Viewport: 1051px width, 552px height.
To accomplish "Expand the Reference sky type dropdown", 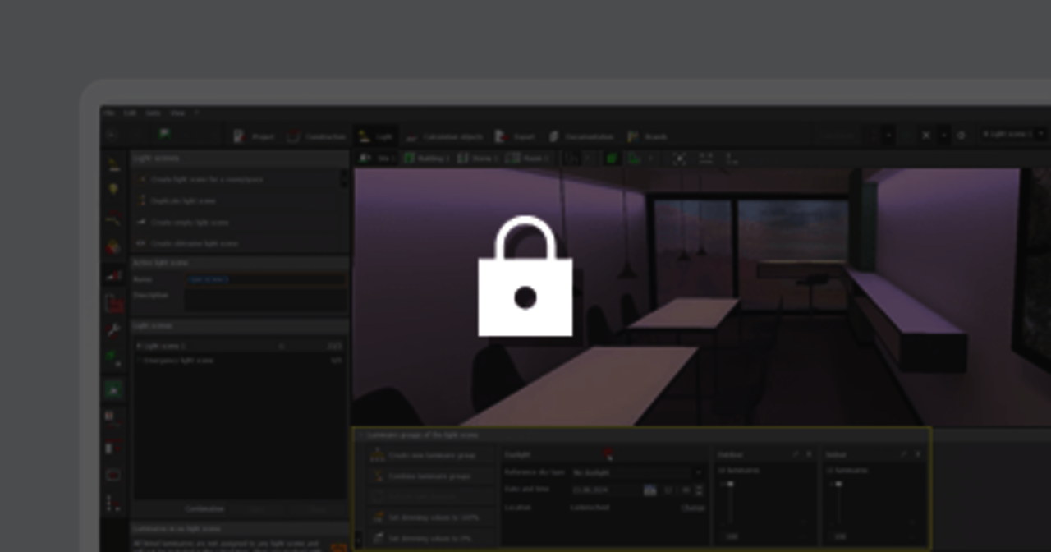I will tap(638, 472).
